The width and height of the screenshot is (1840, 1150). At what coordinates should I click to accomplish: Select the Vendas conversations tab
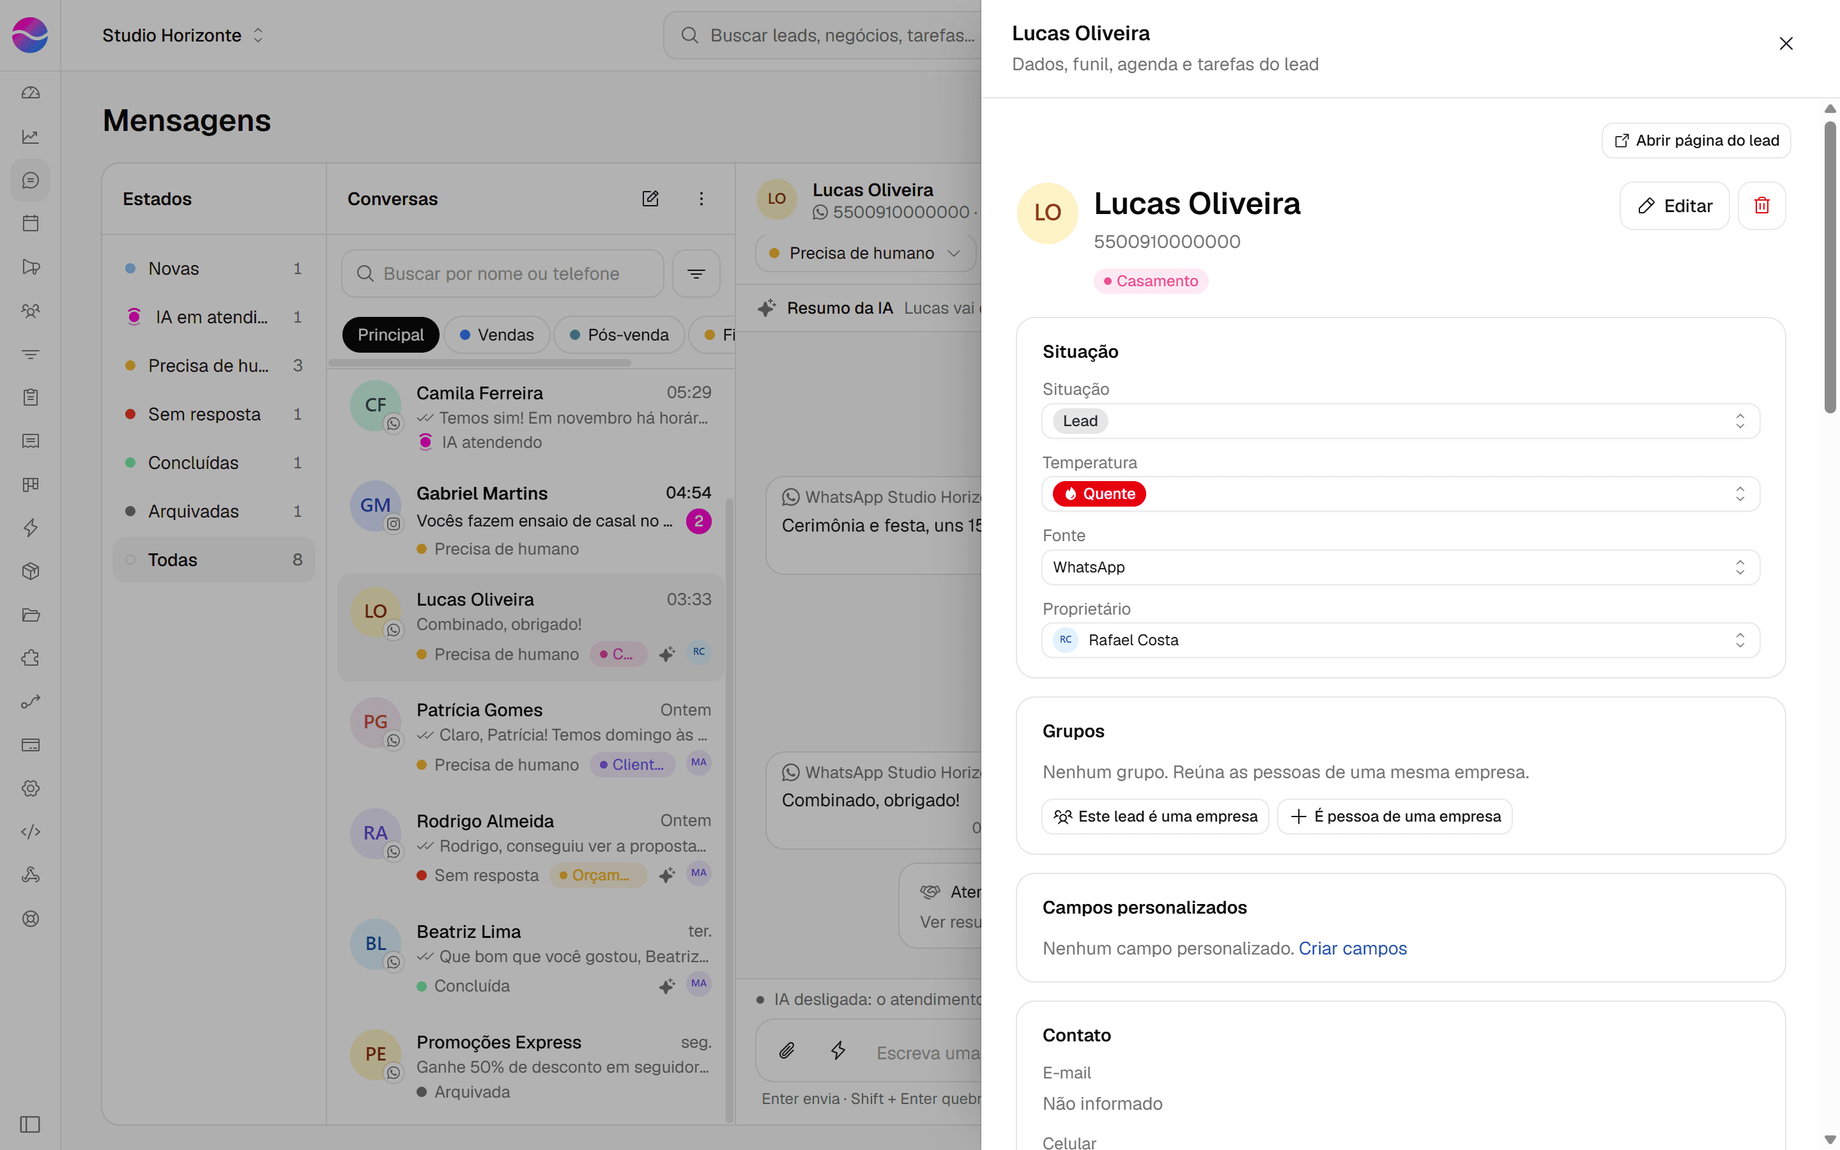click(496, 335)
